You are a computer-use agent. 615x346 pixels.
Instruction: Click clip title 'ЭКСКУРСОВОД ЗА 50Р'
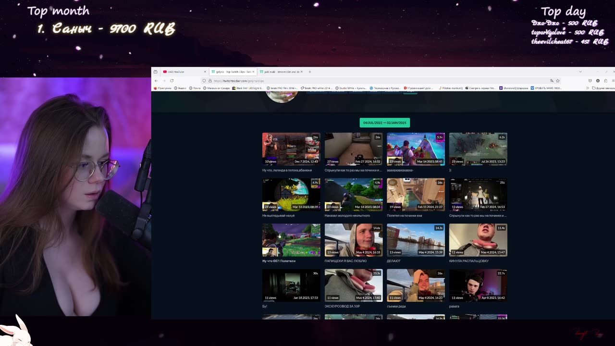pyautogui.click(x=342, y=306)
